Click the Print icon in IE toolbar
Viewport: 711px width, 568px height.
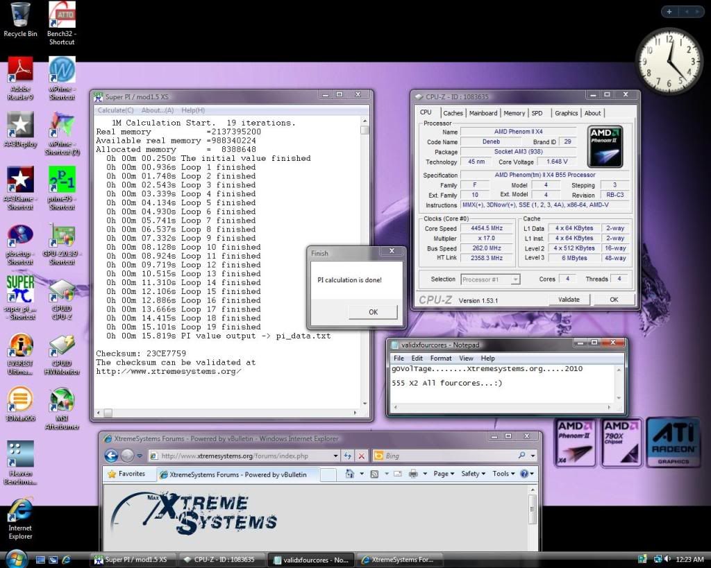(x=414, y=474)
